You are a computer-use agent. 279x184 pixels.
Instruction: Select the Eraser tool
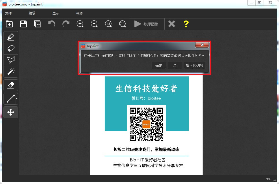point(11,85)
